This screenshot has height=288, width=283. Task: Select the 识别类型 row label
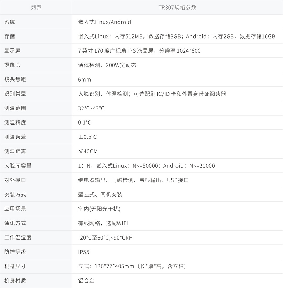tap(15, 94)
